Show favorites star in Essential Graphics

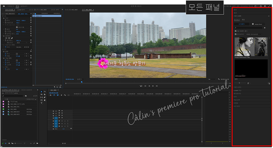265,28
